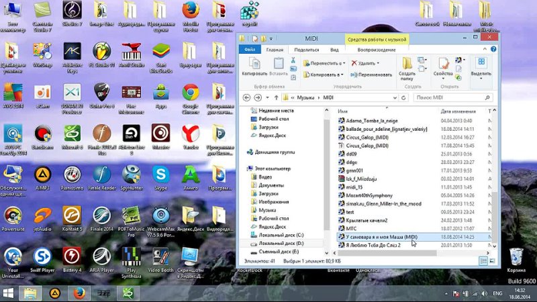Click the Cut scissors icon in ribbon
Viewport: 537px width, 302px height.
pos(293,60)
